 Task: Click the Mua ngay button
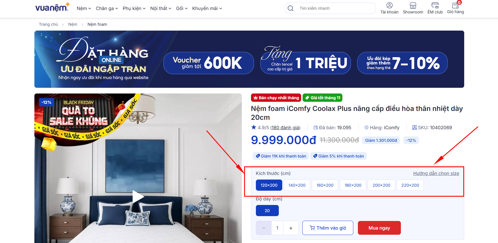(379, 228)
